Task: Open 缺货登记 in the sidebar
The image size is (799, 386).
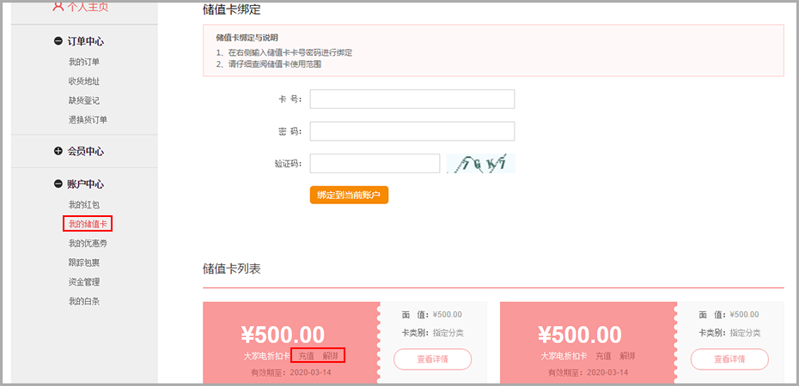Action: 84,100
